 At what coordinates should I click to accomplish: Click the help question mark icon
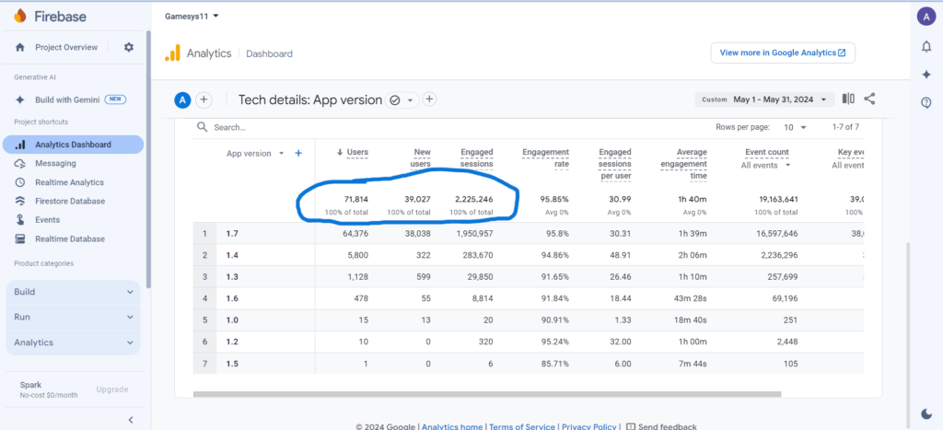pos(926,102)
